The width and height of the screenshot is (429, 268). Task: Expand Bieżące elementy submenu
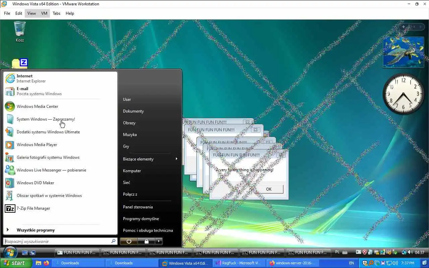tap(150, 159)
